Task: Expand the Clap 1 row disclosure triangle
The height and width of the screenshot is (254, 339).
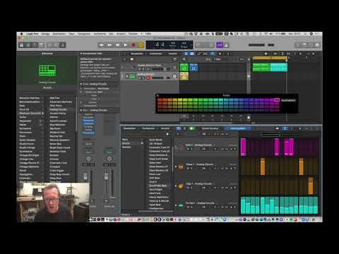Action: pyautogui.click(x=176, y=186)
